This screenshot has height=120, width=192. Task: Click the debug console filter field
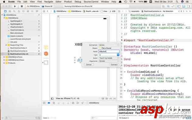click(x=104, y=118)
